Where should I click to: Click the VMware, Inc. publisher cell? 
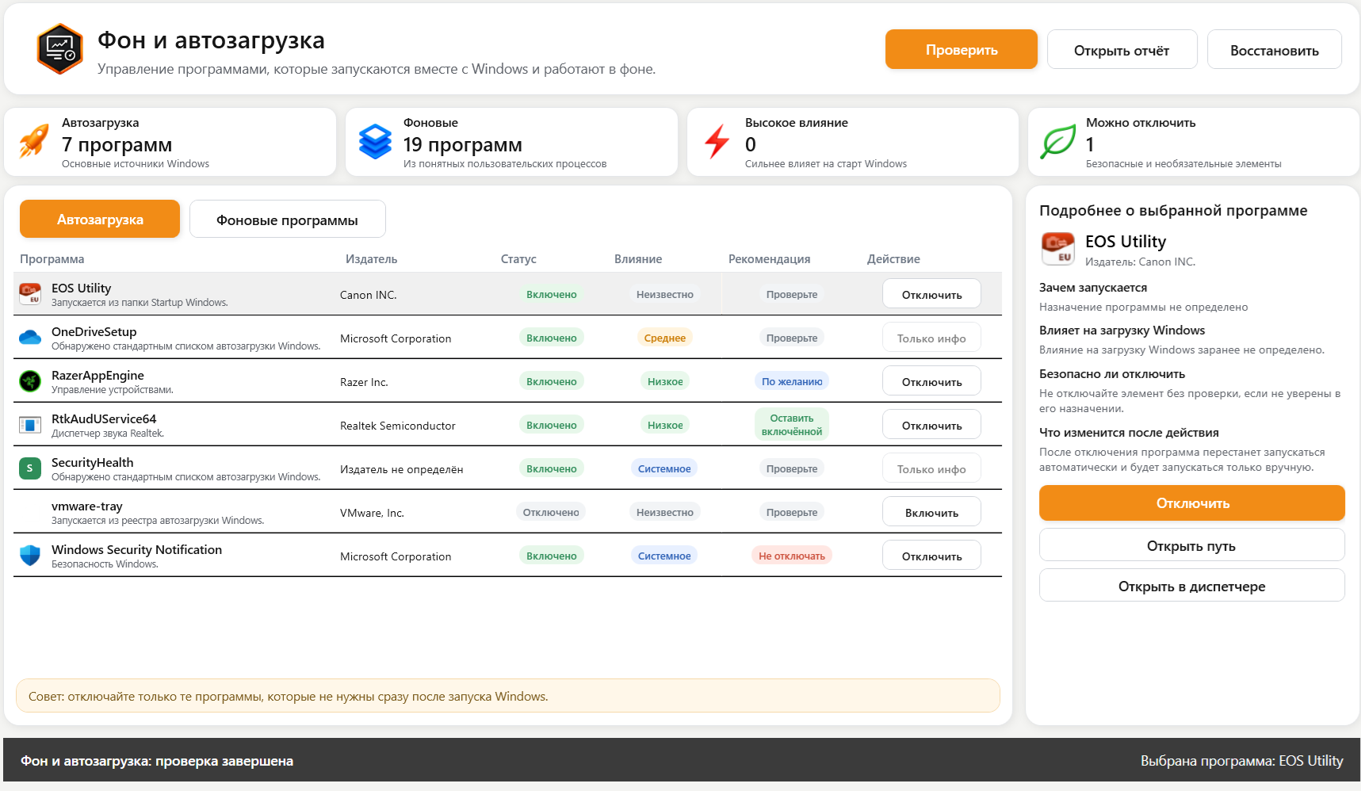[372, 513]
